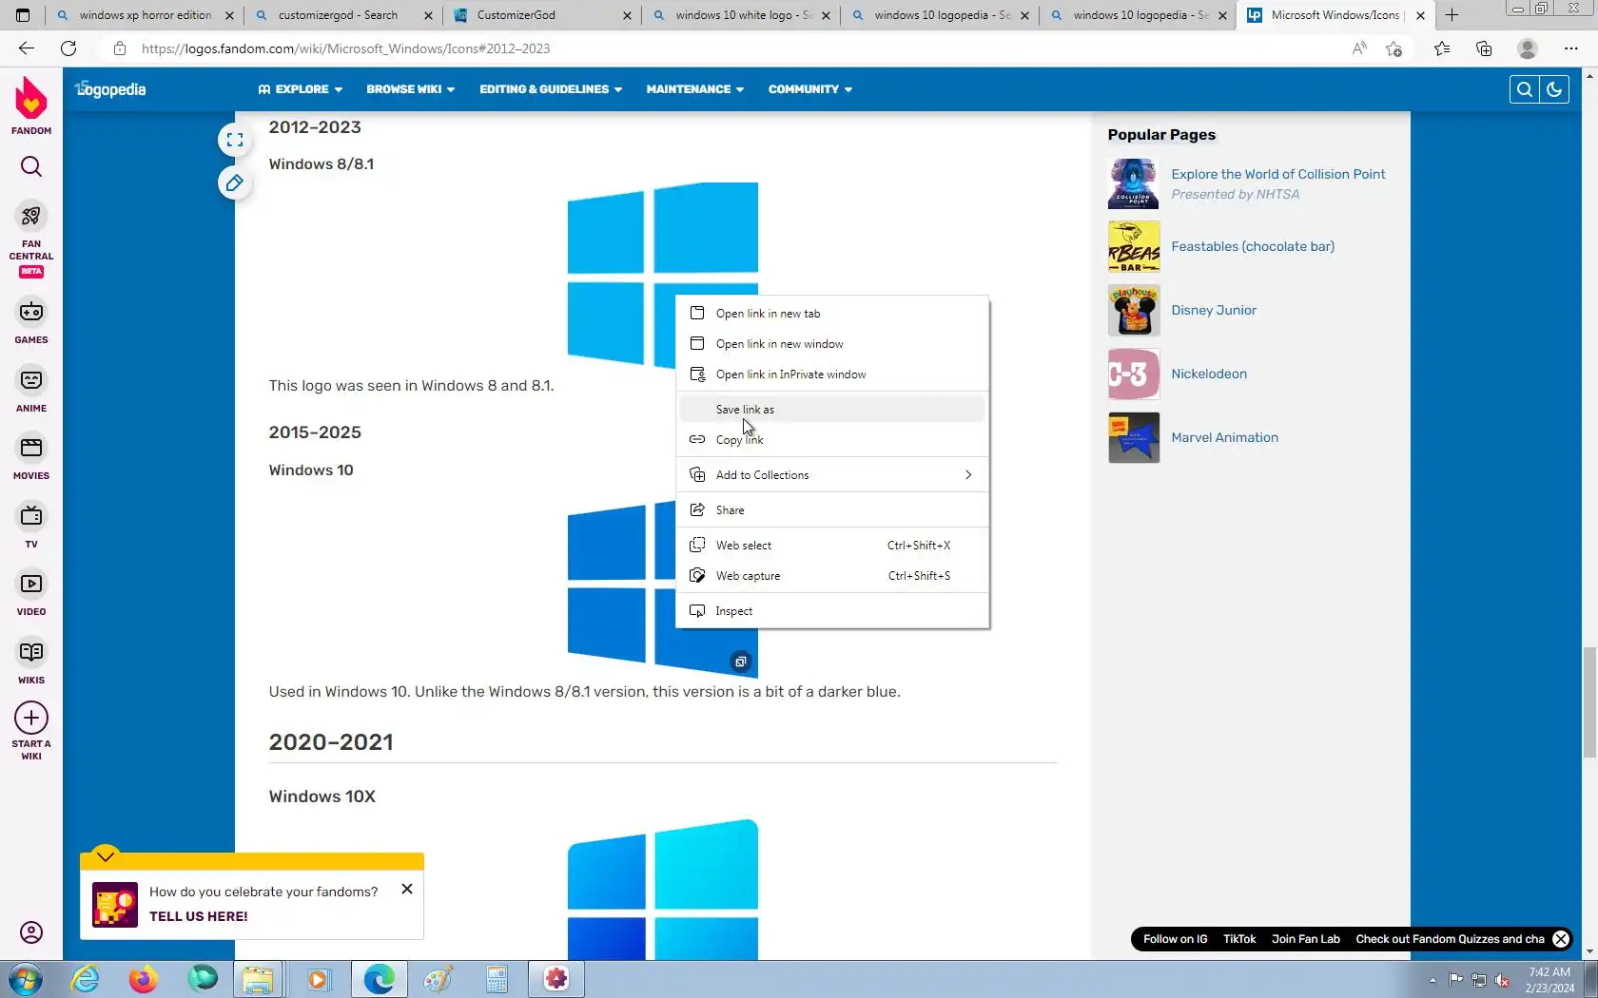Switch to windows xp horror edition tab
1598x998 pixels.
pyautogui.click(x=145, y=15)
